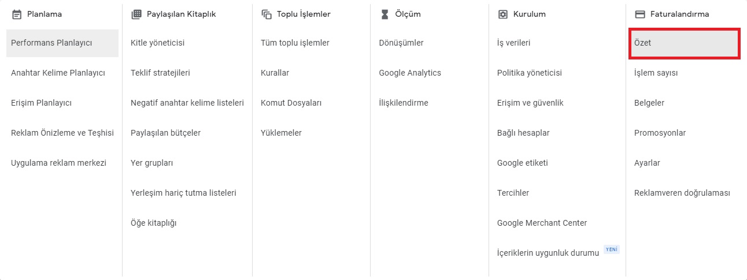Image resolution: width=747 pixels, height=280 pixels.
Task: Go to Kitle yöneticisi
Action: click(x=157, y=43)
